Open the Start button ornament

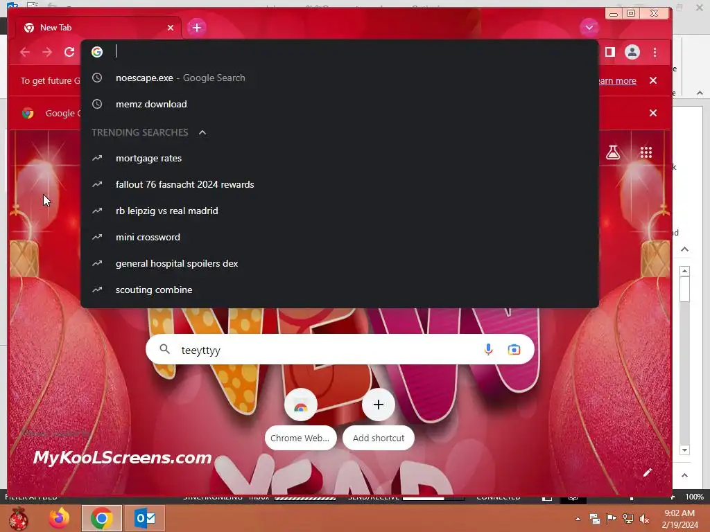(x=18, y=518)
